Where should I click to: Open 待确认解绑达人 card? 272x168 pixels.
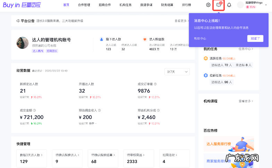click(x=67, y=158)
